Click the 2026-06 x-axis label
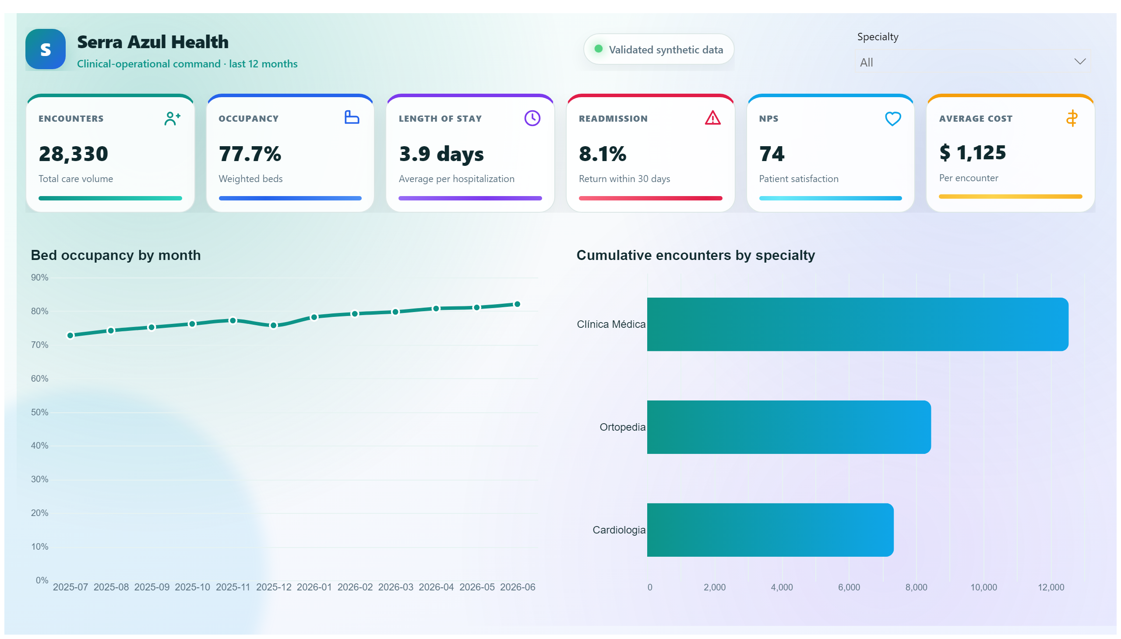Screen dimensions: 1121x639 517,587
